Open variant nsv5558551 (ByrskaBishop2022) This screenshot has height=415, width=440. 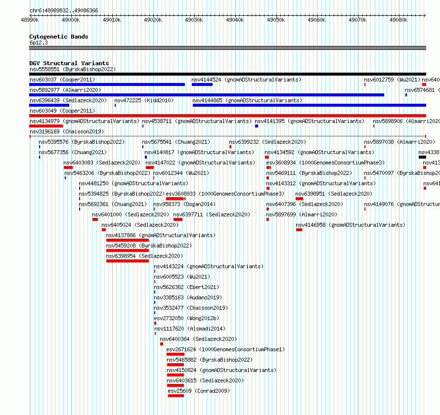73,69
